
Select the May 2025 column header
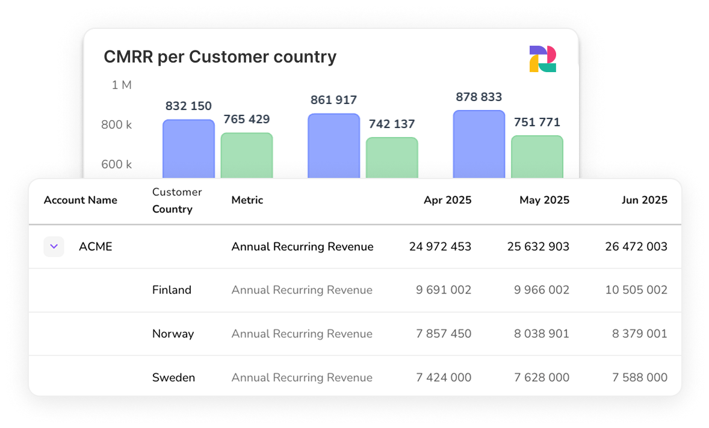544,200
